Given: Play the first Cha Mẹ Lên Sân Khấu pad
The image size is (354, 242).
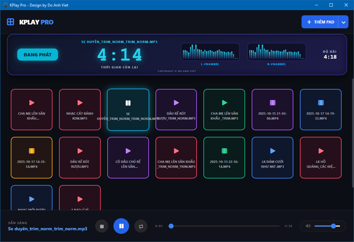Looking at the screenshot, I should click(x=32, y=110).
